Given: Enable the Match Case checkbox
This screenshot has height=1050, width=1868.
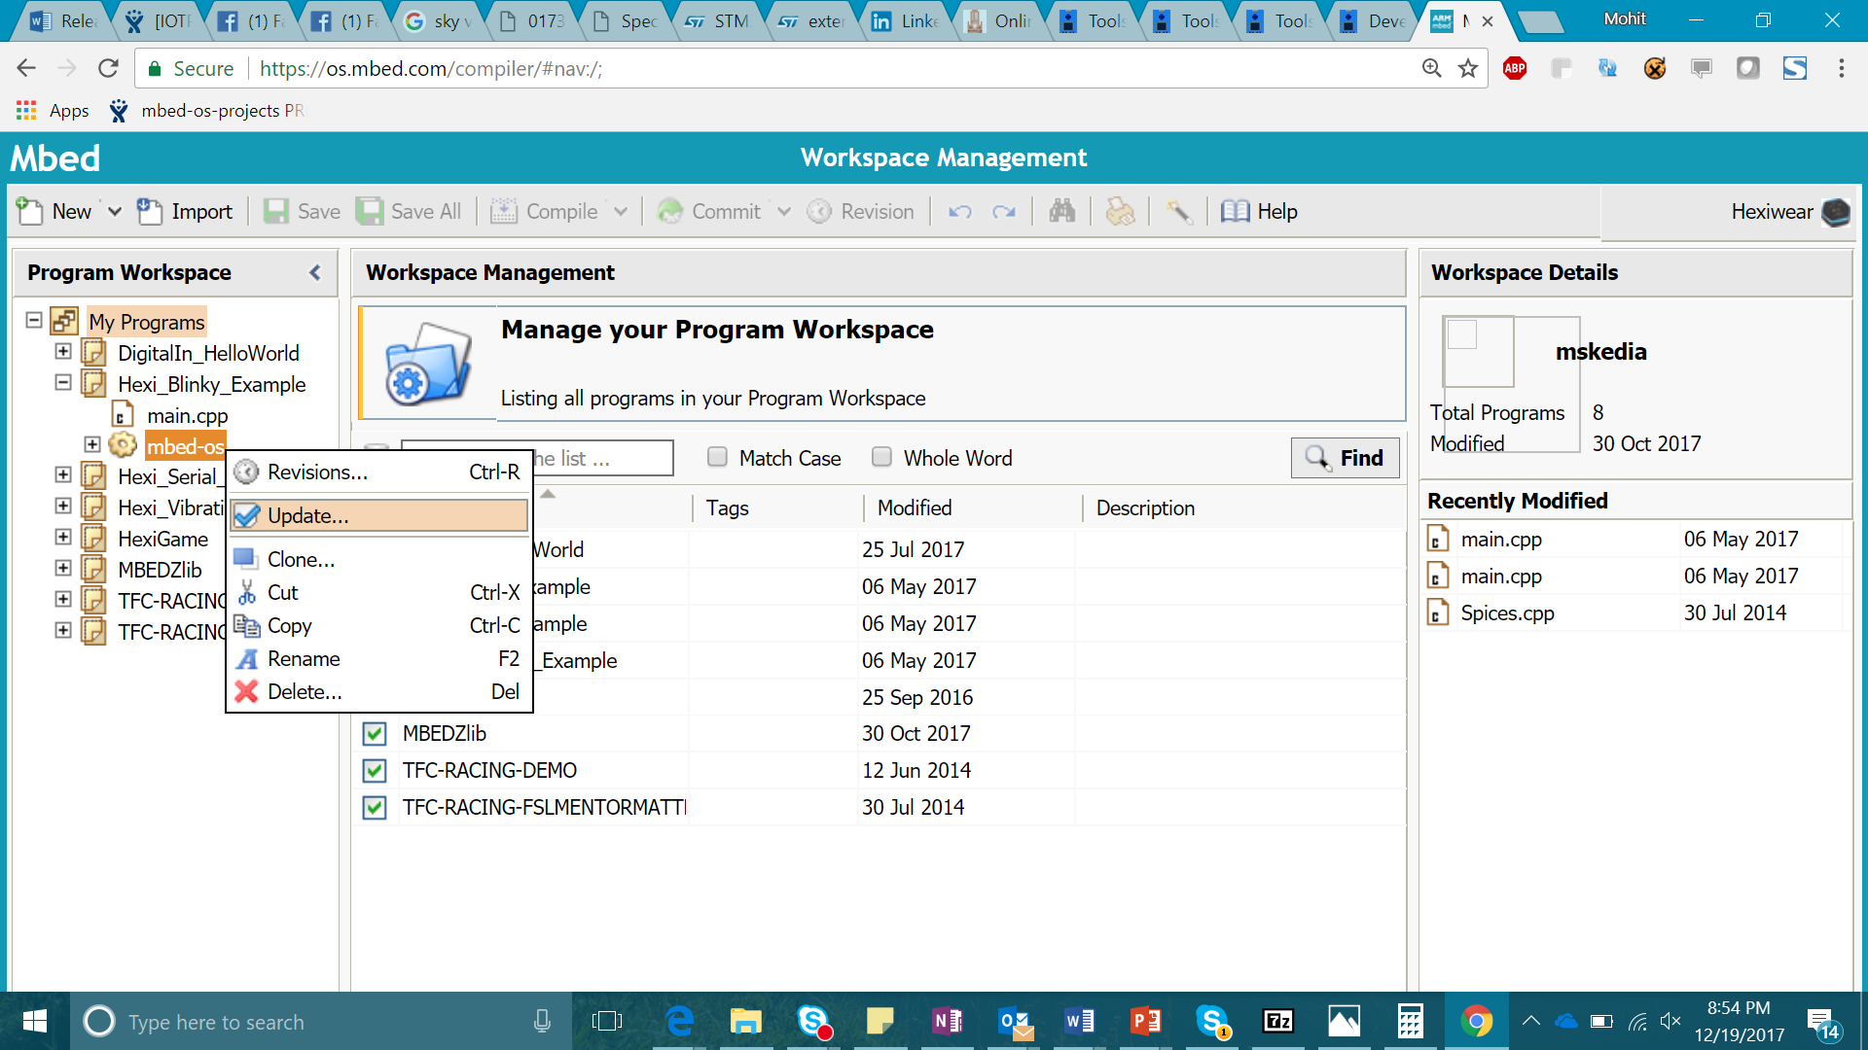Looking at the screenshot, I should [x=717, y=457].
